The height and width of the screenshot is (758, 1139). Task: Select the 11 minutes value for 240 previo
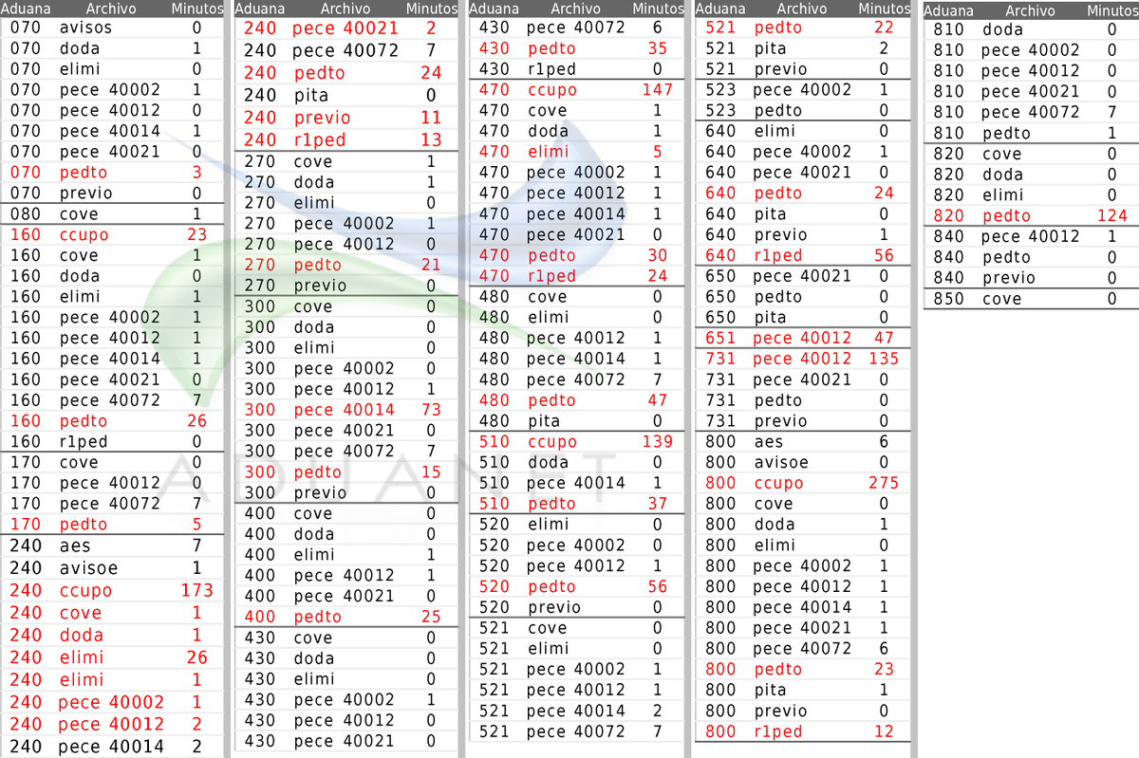(430, 118)
